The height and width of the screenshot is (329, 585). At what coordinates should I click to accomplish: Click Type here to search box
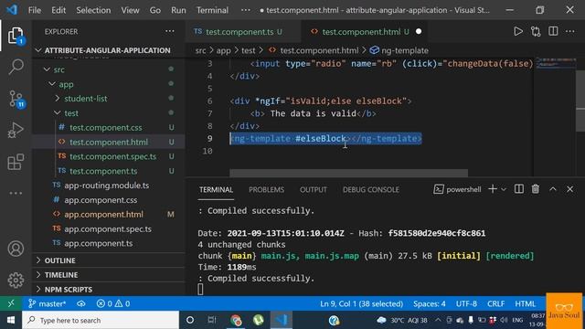[101, 320]
